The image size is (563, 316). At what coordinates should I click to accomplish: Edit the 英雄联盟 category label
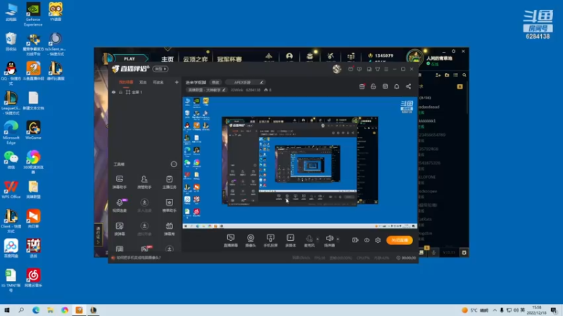pyautogui.click(x=206, y=90)
